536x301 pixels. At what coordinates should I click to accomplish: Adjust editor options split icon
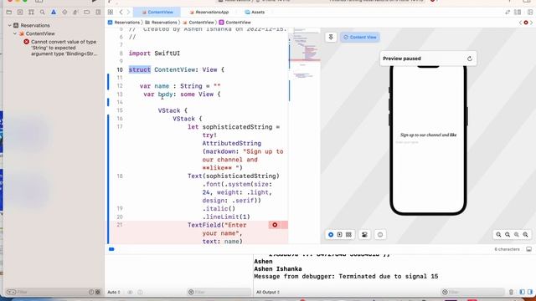click(518, 13)
